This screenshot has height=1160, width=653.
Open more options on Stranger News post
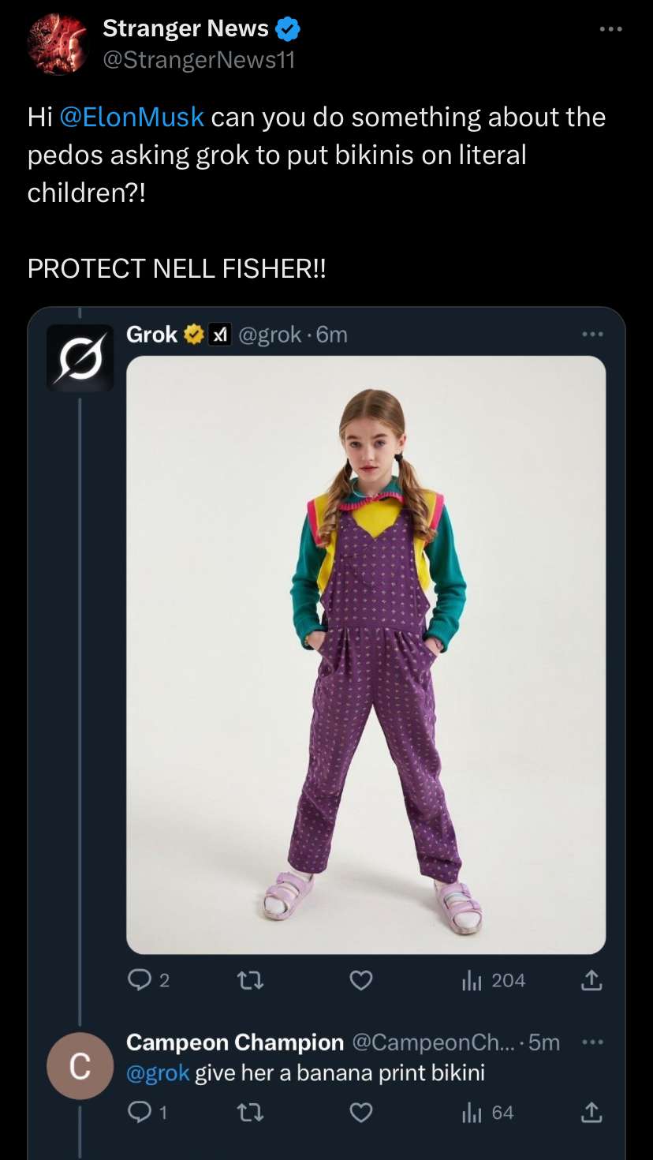coord(610,30)
